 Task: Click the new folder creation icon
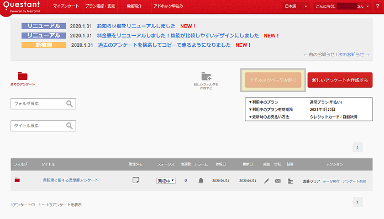click(x=206, y=76)
